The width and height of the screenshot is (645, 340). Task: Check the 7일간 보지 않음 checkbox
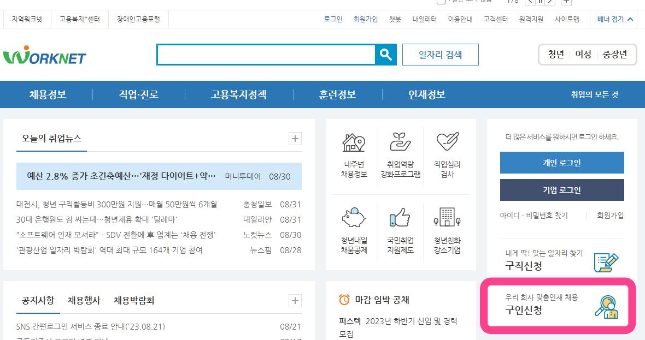click(441, 2)
